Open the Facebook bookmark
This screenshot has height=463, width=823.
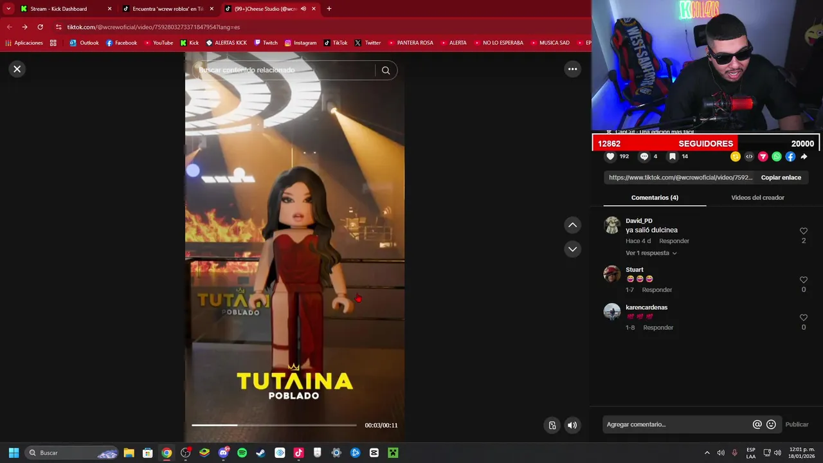pos(122,43)
